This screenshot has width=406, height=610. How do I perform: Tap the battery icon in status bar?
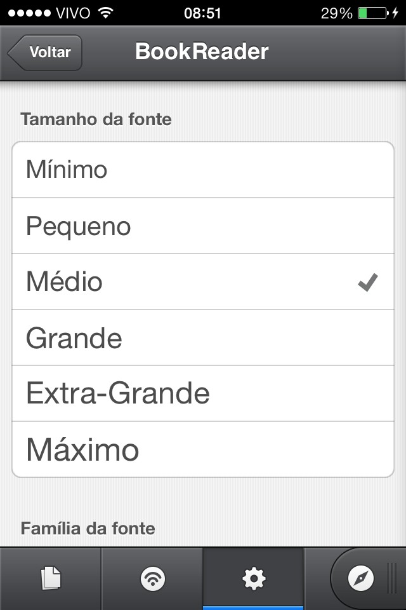point(372,13)
